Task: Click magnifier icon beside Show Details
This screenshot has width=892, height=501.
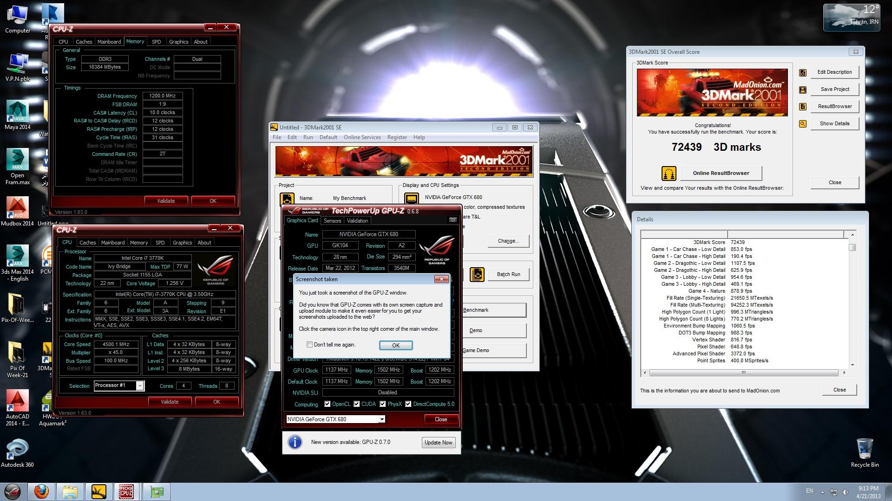Action: point(802,124)
